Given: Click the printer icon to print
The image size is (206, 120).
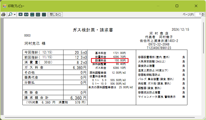Looking at the screenshot, I should 3,15.
